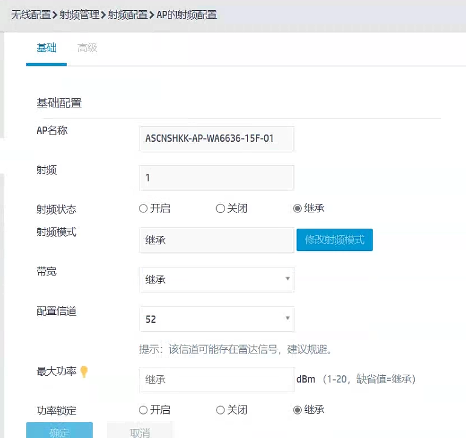The width and height of the screenshot is (466, 438).
Task: Focus the 最大功率 input field
Action: point(217,379)
